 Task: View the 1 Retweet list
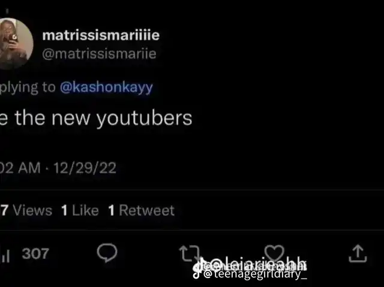pyautogui.click(x=141, y=210)
